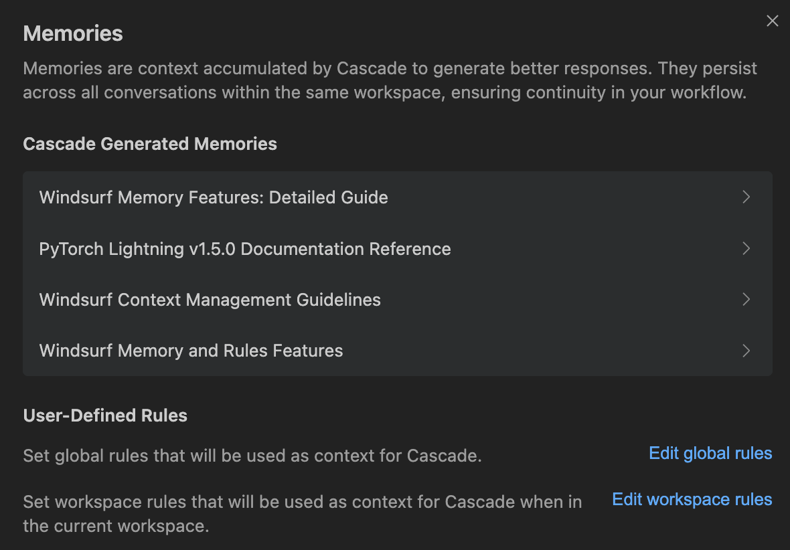Viewport: 790px width, 550px height.
Task: Click "the current workspace." text on last line
Action: (116, 526)
